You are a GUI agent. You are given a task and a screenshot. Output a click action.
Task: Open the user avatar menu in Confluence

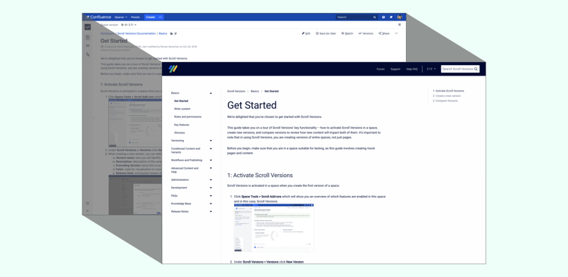point(400,17)
